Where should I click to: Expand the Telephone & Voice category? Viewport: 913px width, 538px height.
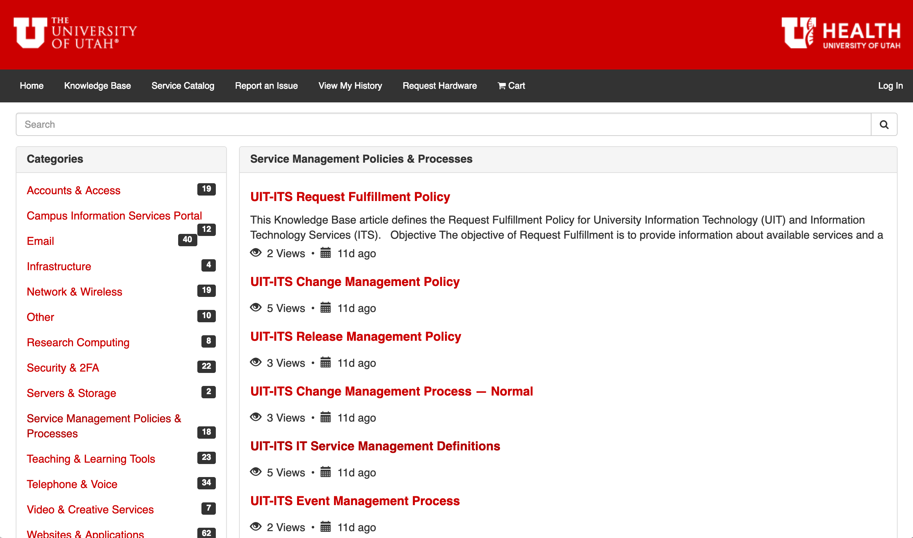pos(72,484)
